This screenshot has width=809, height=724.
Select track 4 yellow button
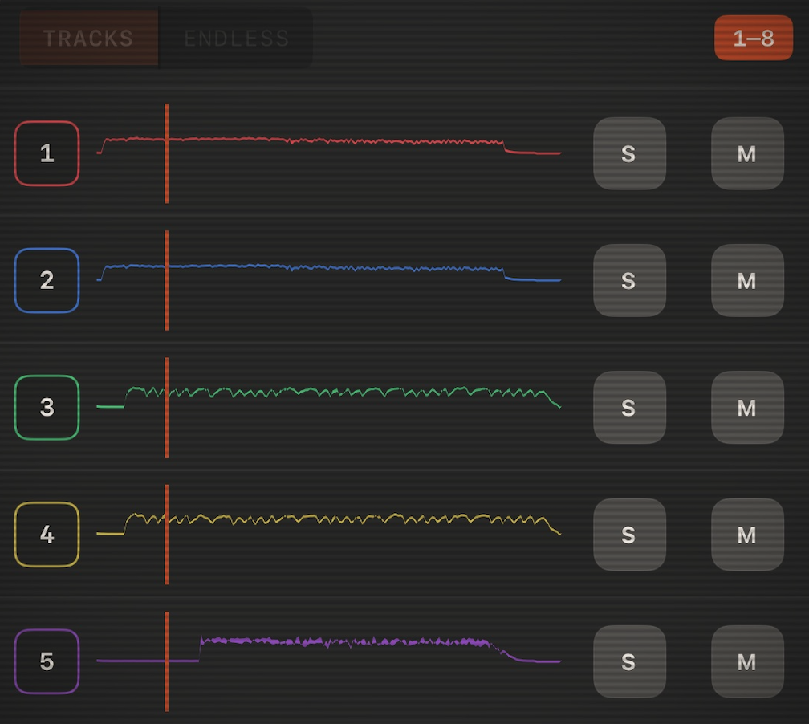click(47, 534)
